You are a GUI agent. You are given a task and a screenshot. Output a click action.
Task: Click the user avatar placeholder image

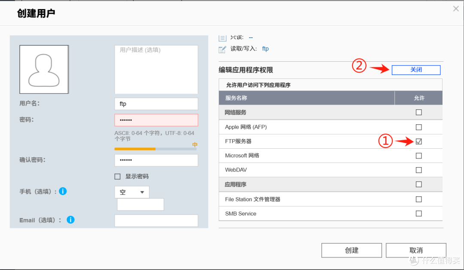44,69
